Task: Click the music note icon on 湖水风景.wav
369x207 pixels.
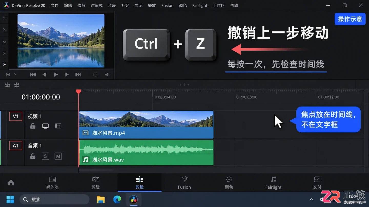Action: click(x=86, y=160)
